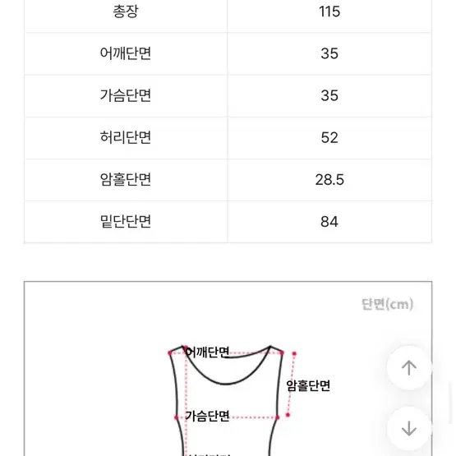Click the 단면(cm) unit label
This screenshot has width=456, height=456.
[387, 304]
